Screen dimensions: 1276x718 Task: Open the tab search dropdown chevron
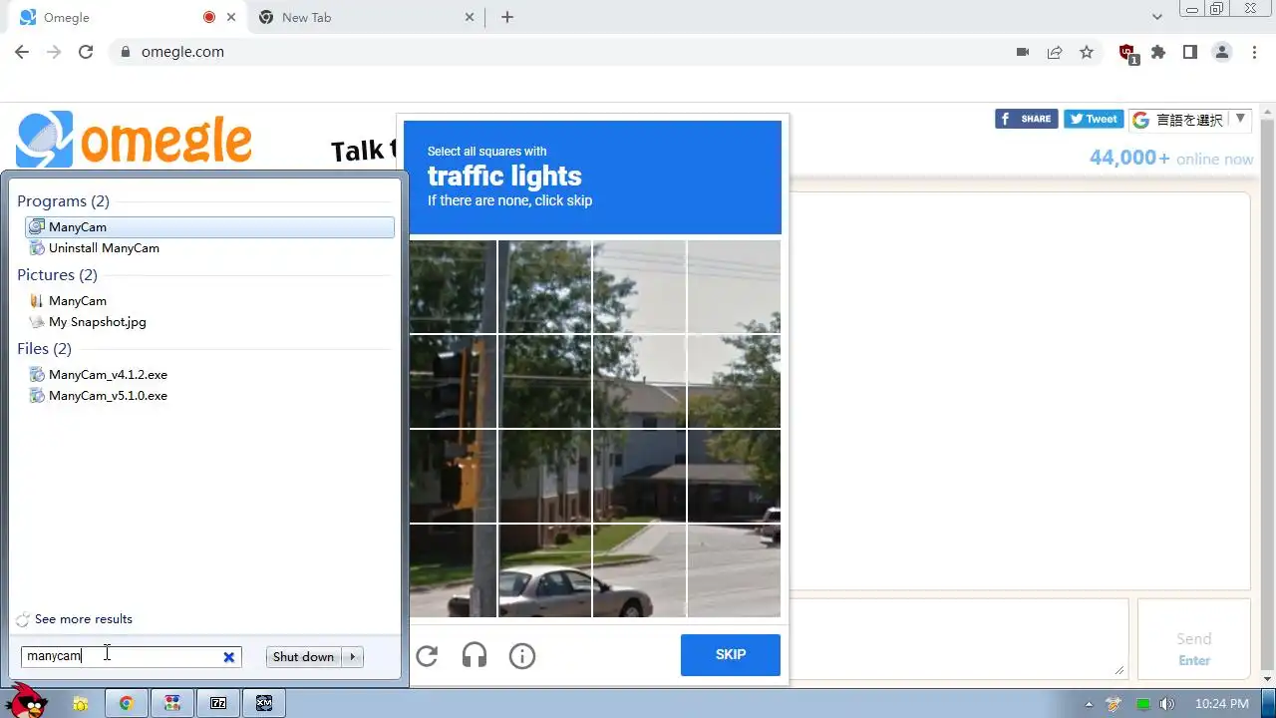pos(1157,17)
